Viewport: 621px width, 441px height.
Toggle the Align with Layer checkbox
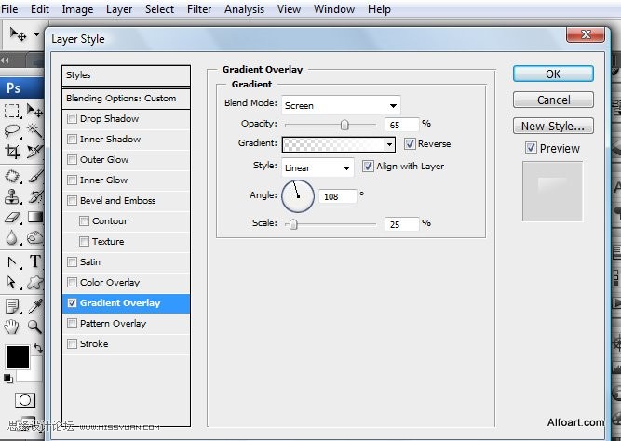(x=368, y=166)
